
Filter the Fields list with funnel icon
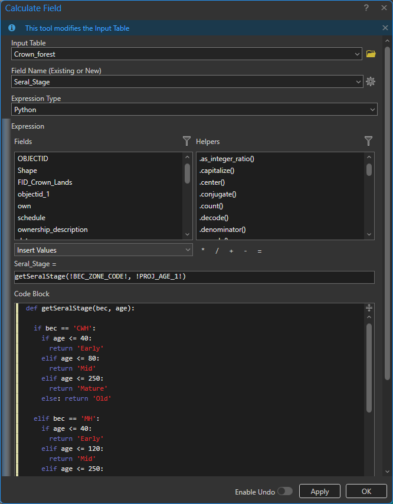coord(186,141)
